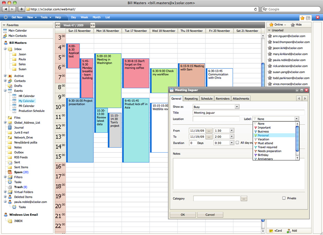Viewport: 323px width, 235px height.
Task: Go to the previous week using the << arrow
Action: (x=58, y=25)
